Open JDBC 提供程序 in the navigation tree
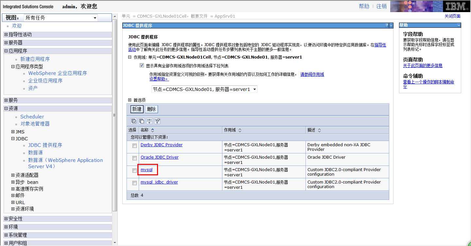Screen dimensions: 471x246 point(45,145)
